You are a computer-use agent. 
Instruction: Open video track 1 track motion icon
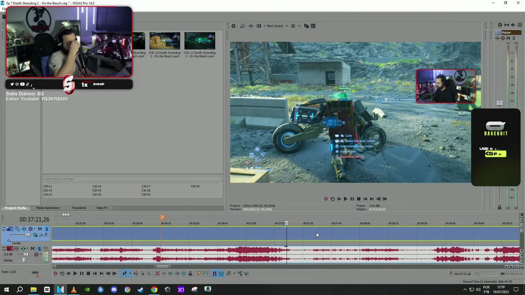pyautogui.click(x=17, y=229)
